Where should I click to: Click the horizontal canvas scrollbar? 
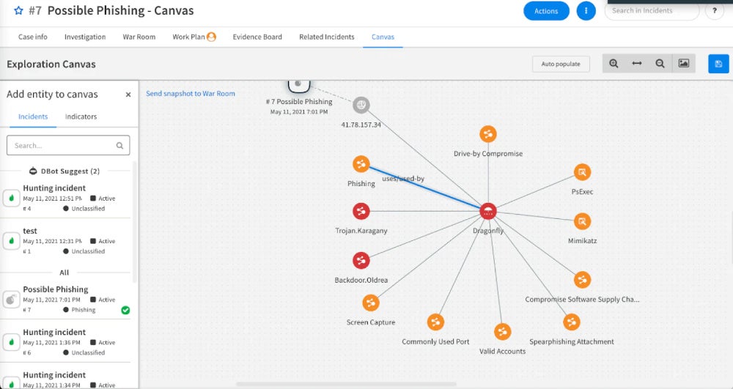(x=345, y=384)
